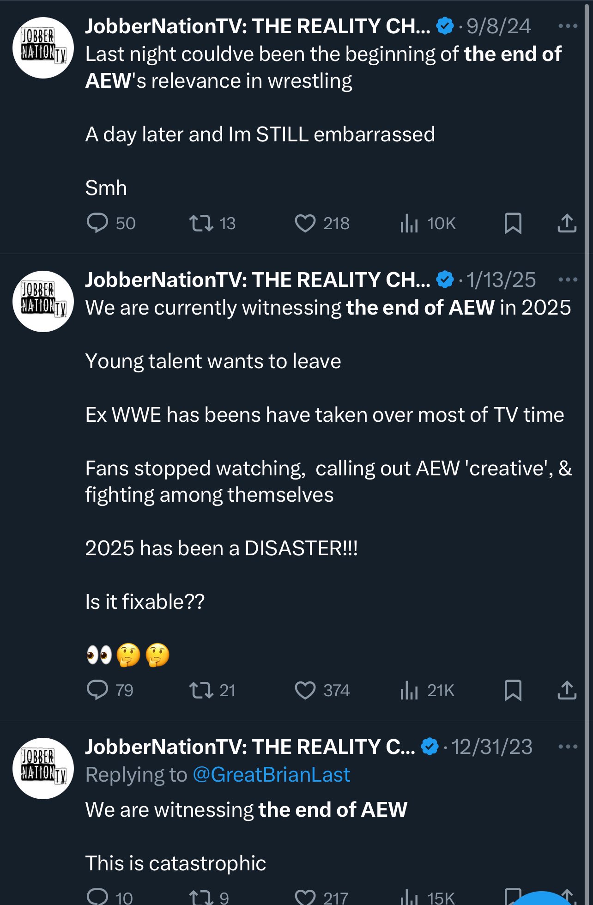
Task: Retweet the 9/8/24 tweet about AEW's relevance
Action: click(201, 223)
